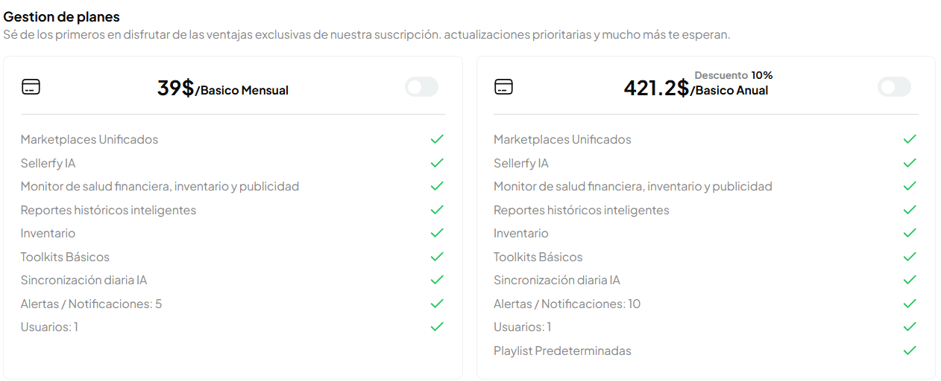Click the Toolkits Básicos checkmark in the monthly plan
This screenshot has width=941, height=381.
tap(437, 257)
